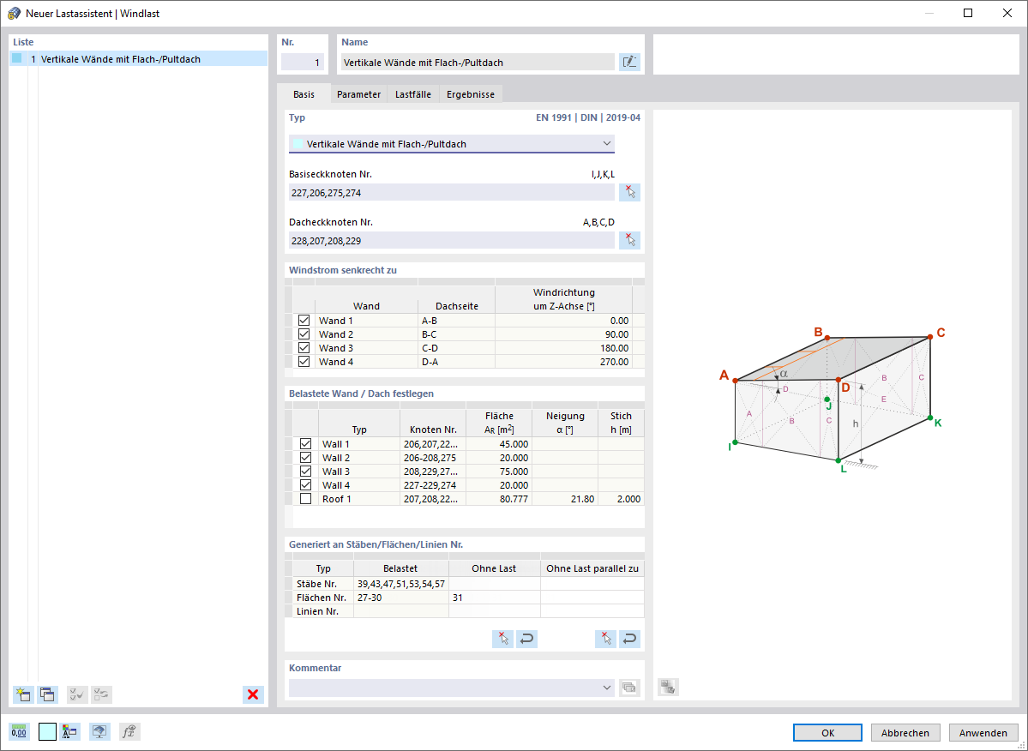The width and height of the screenshot is (1028, 751).
Task: Click the cyan color swatch at bottom toolbar
Action: click(x=47, y=732)
